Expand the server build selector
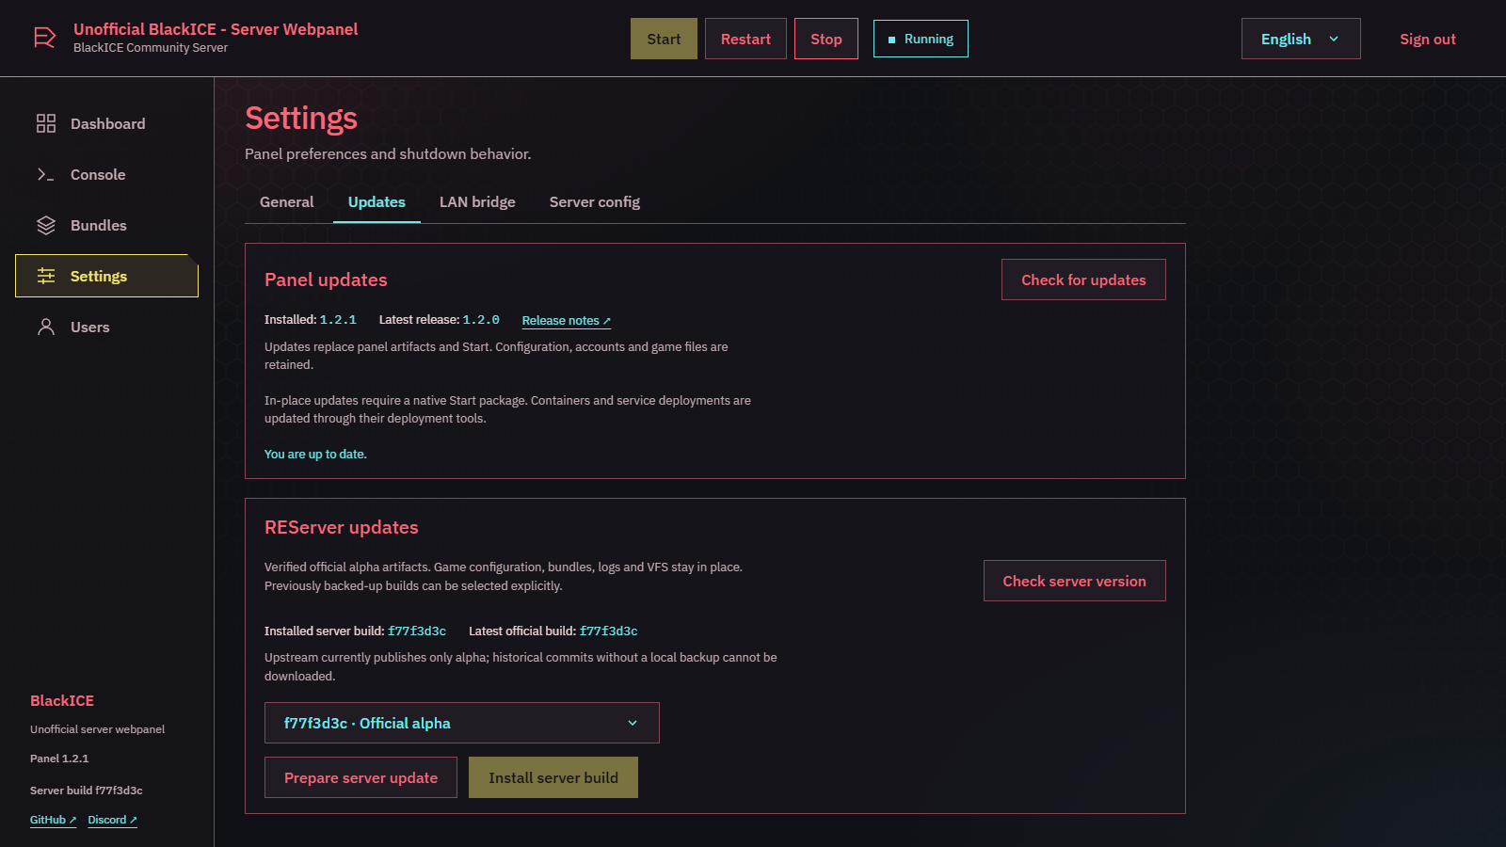Image resolution: width=1506 pixels, height=847 pixels. point(462,723)
